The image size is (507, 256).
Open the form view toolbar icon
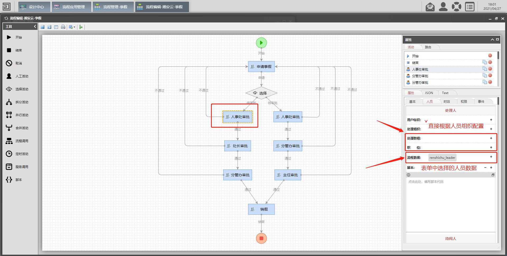click(x=56, y=27)
